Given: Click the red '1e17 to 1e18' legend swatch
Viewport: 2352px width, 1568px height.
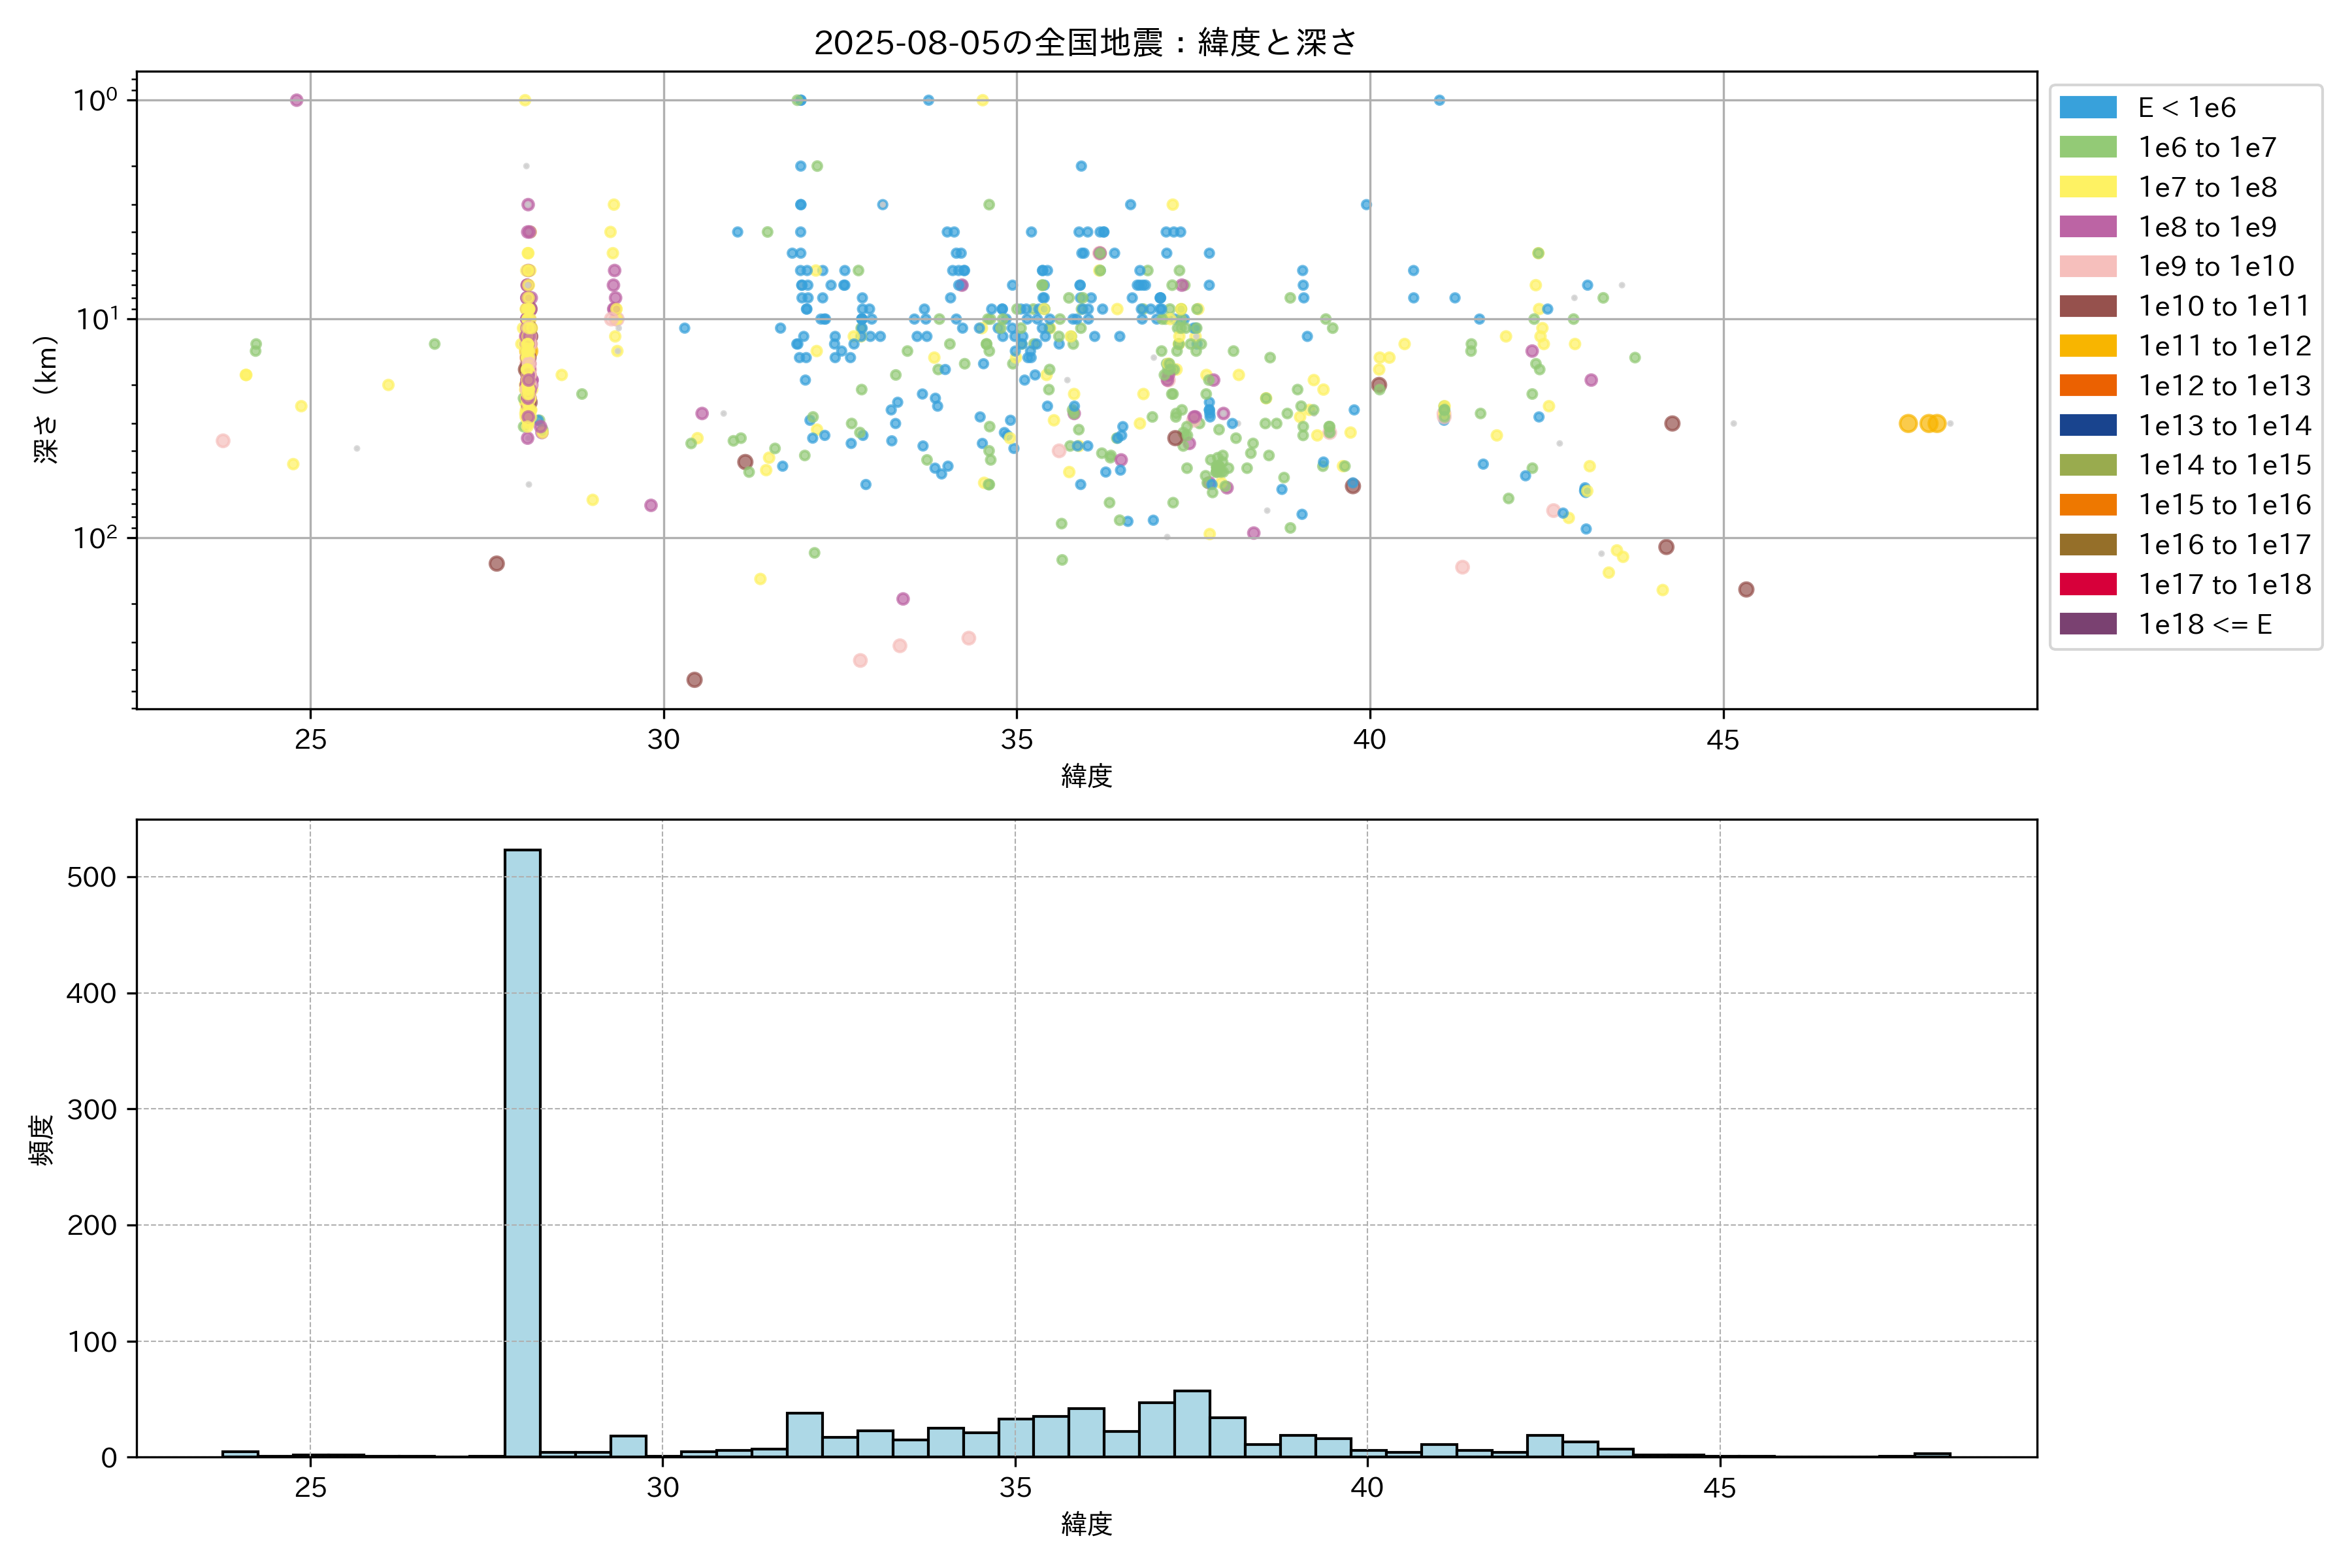Looking at the screenshot, I should (2087, 584).
